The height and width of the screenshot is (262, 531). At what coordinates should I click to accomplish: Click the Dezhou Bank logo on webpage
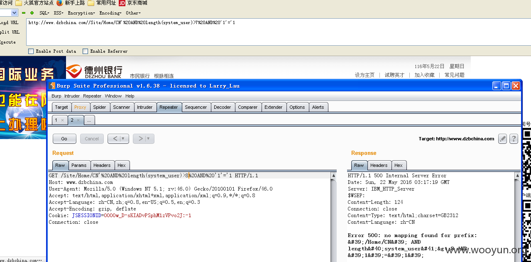click(x=94, y=71)
